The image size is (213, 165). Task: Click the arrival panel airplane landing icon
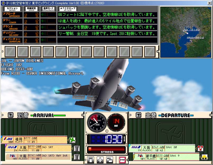[11, 115]
